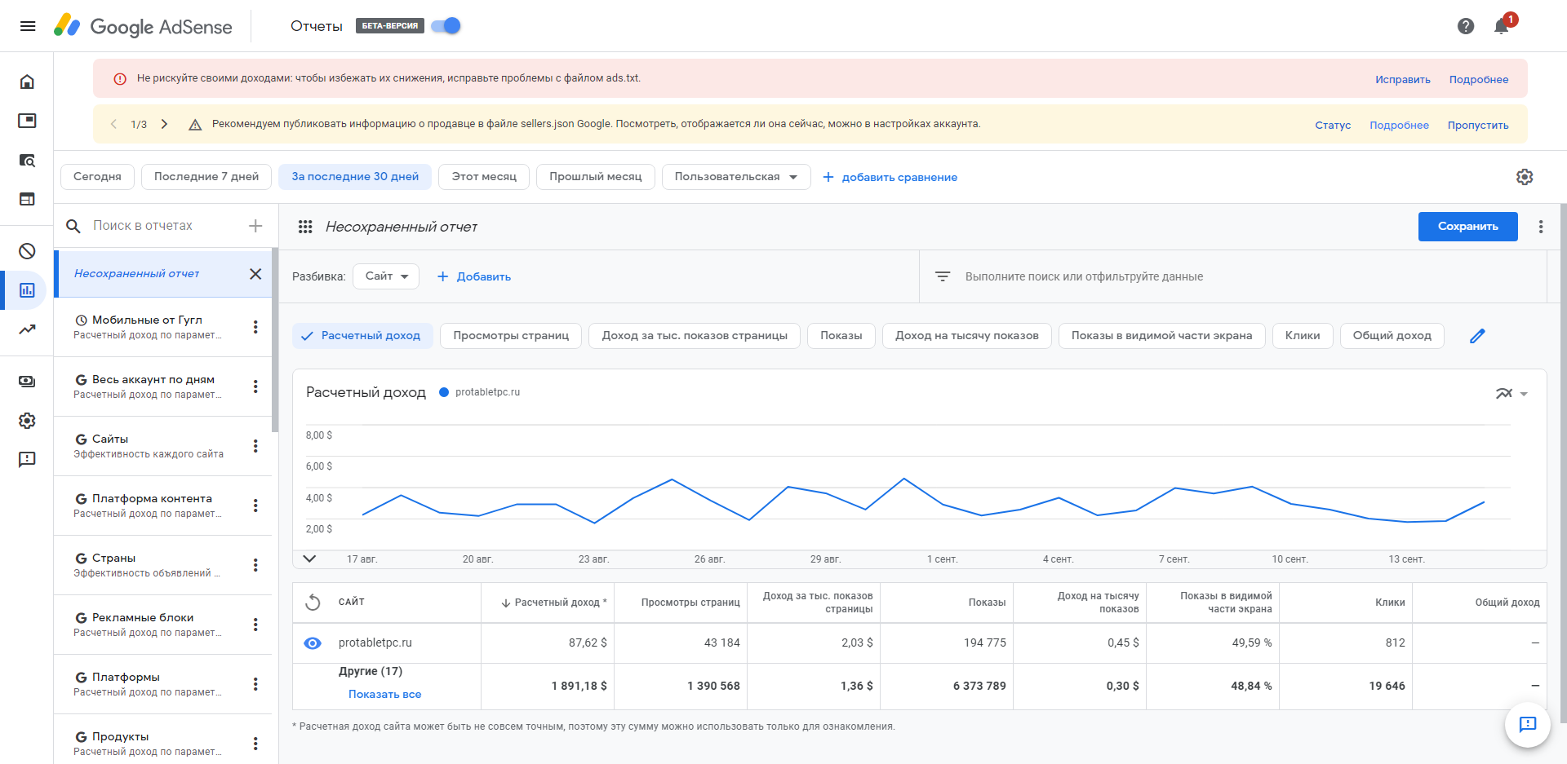Screen dimensions: 1567x764
Task: Click the Сохранить button
Action: (x=1467, y=227)
